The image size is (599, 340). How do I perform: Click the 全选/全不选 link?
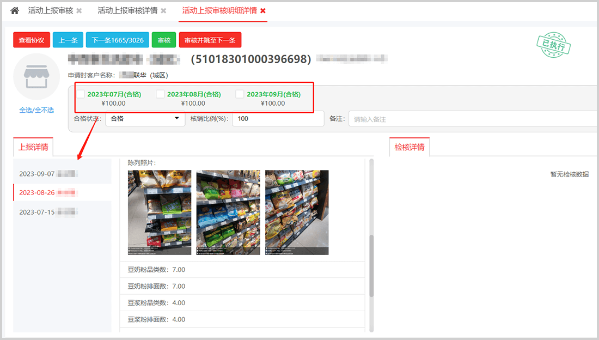(x=36, y=110)
